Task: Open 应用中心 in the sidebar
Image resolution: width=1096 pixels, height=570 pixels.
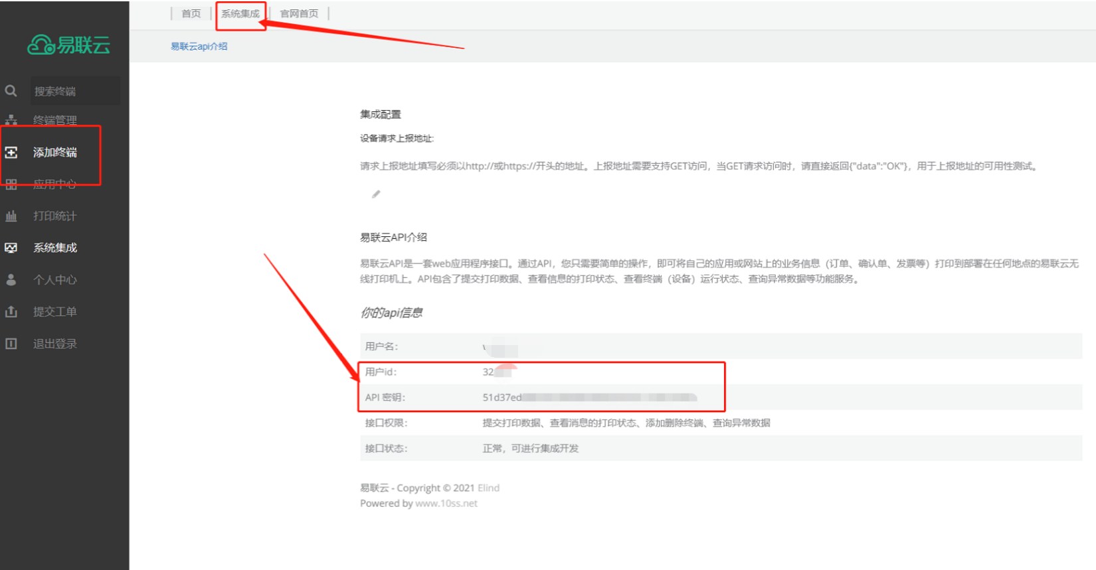Action: (x=55, y=184)
